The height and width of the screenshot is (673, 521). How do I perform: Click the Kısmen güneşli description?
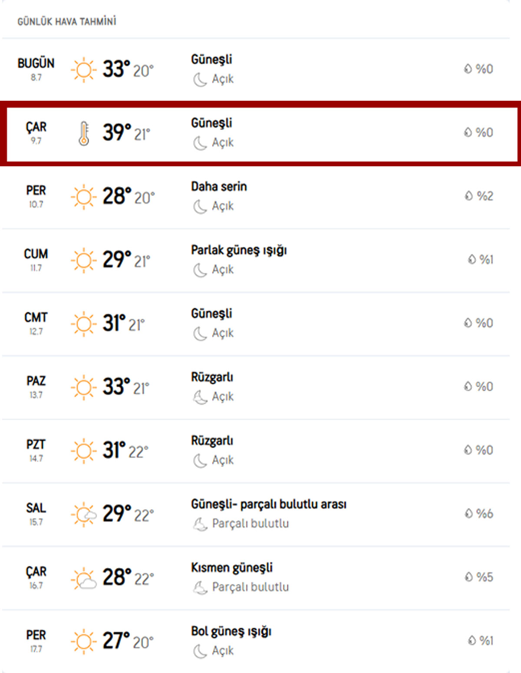point(232,568)
